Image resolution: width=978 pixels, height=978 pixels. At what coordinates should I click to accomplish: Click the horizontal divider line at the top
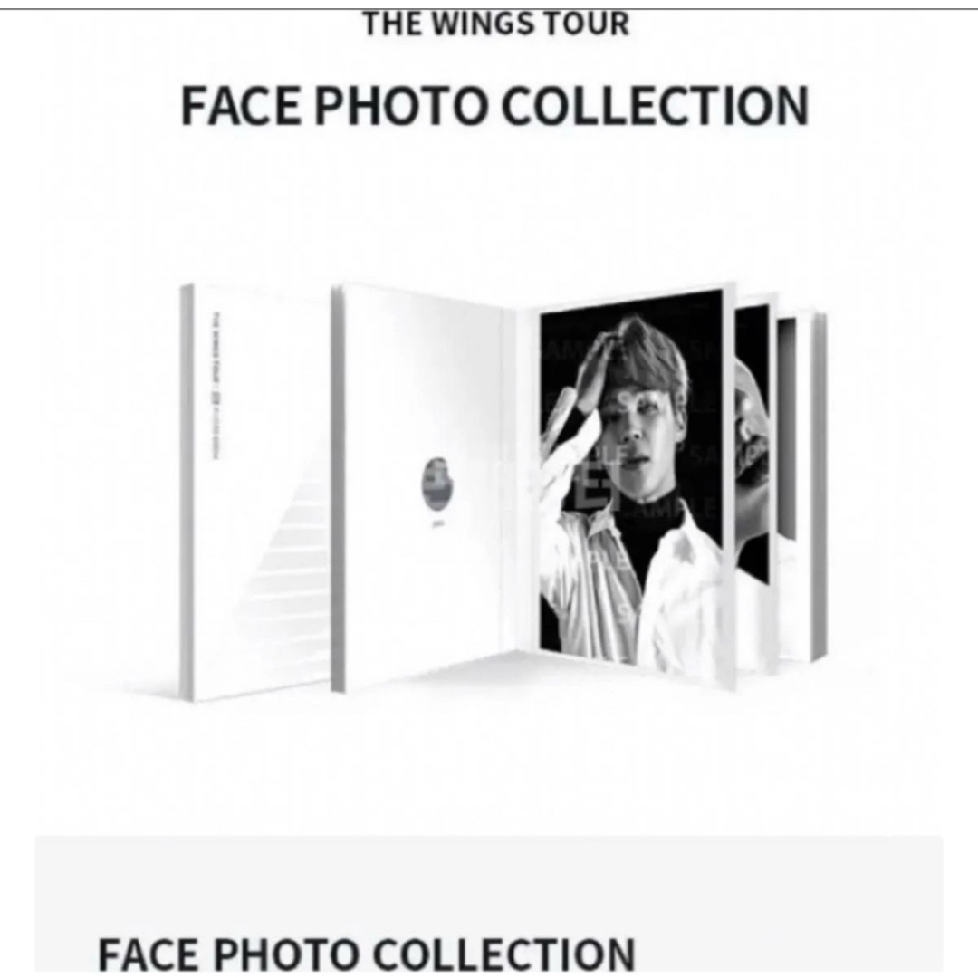pos(489,8)
